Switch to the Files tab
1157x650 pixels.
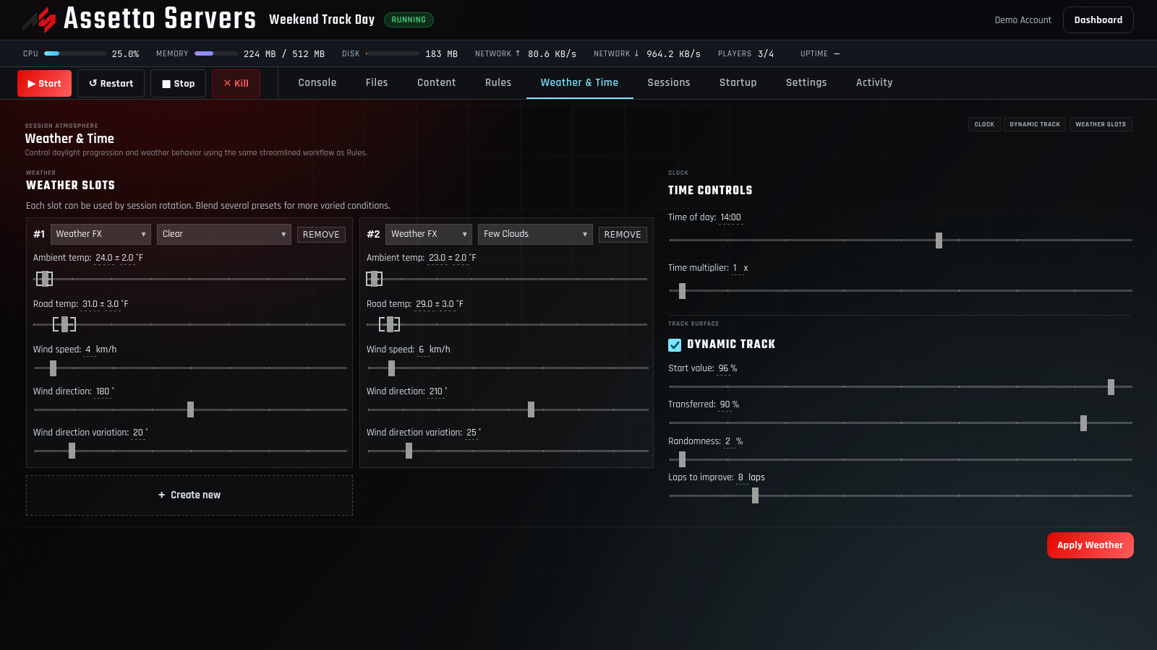(377, 83)
